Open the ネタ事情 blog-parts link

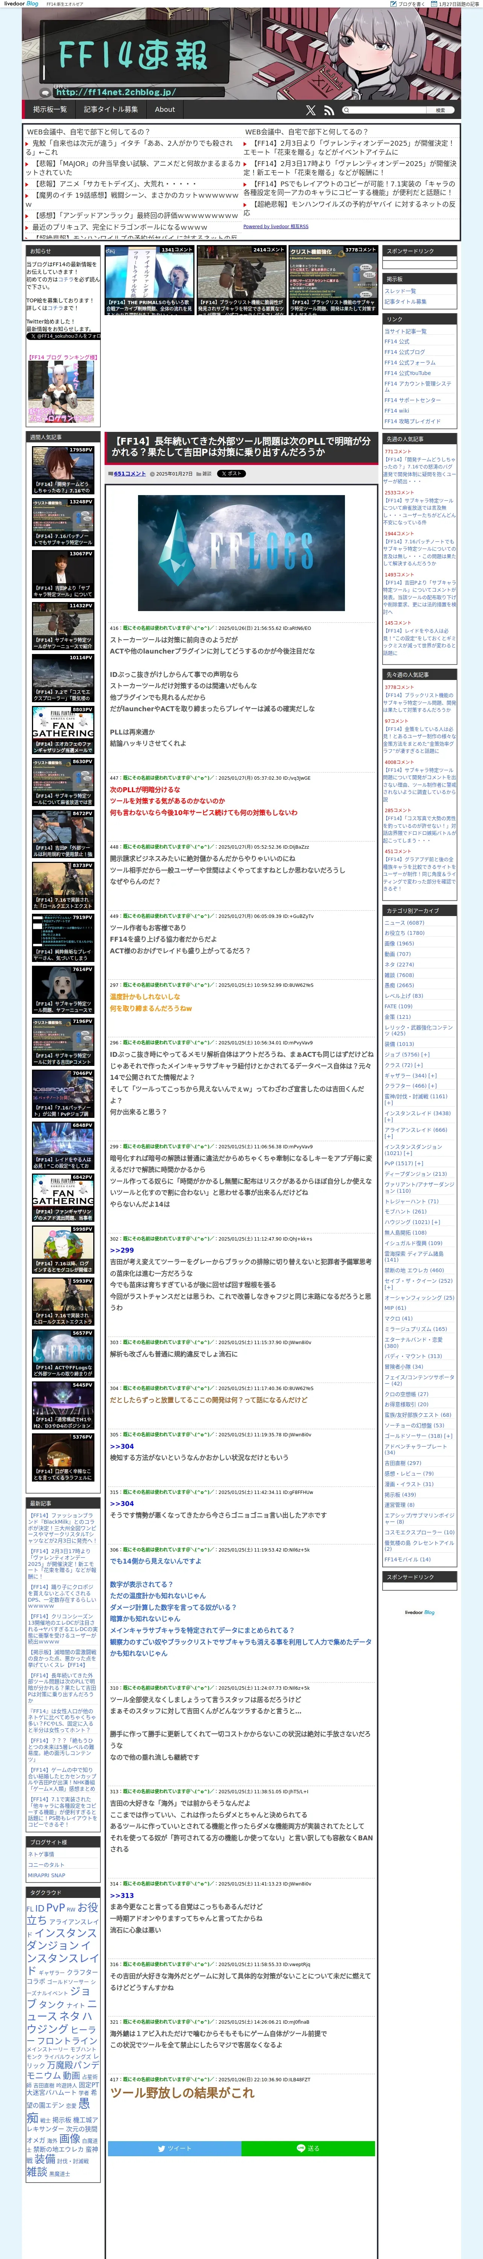click(x=41, y=1855)
